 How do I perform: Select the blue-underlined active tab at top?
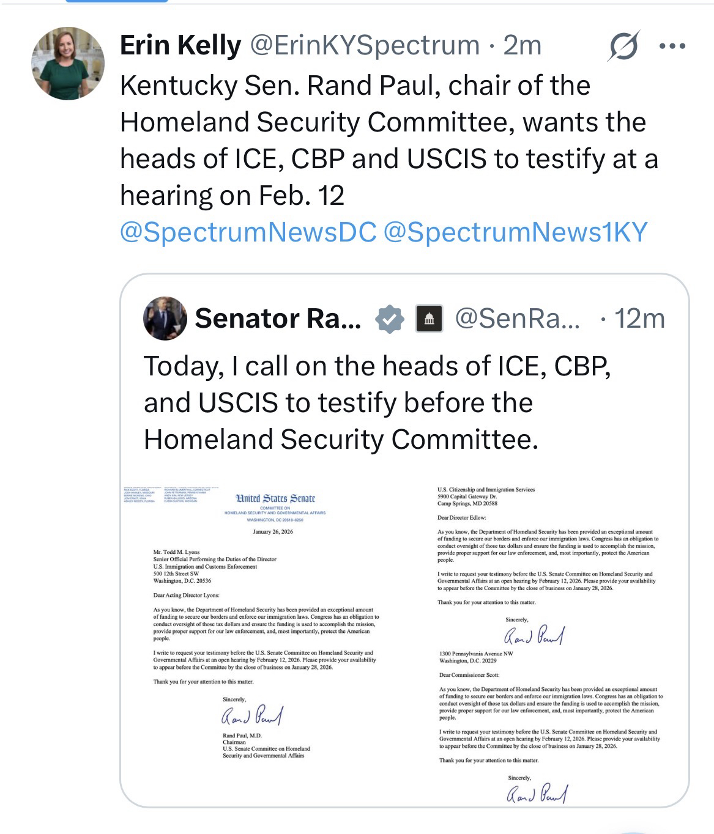(x=116, y=2)
